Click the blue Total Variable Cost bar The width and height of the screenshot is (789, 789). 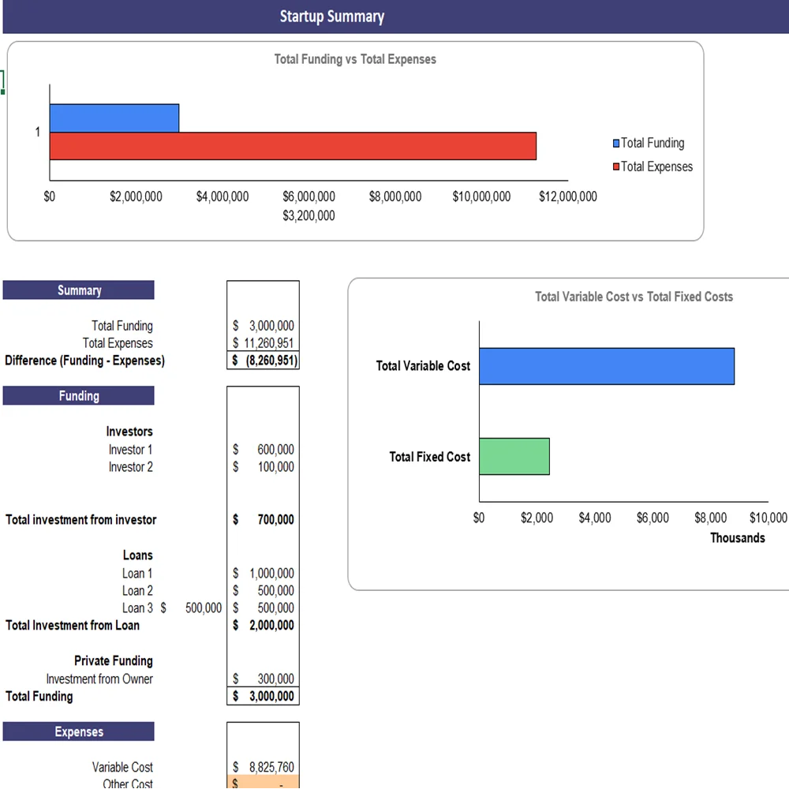606,366
